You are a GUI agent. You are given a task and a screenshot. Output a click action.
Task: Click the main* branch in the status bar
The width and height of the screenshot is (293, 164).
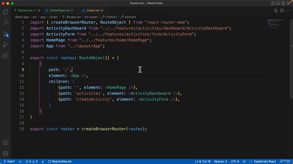point(9,161)
